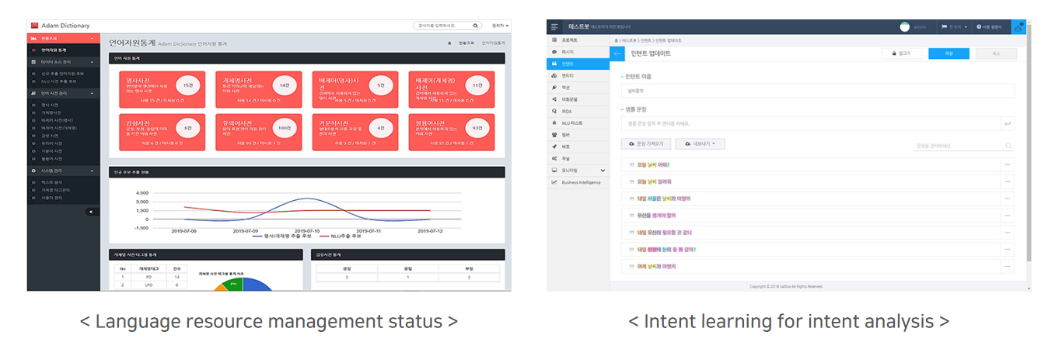Collapse the Adam Dictionary sidebar with arrow button

click(x=92, y=211)
